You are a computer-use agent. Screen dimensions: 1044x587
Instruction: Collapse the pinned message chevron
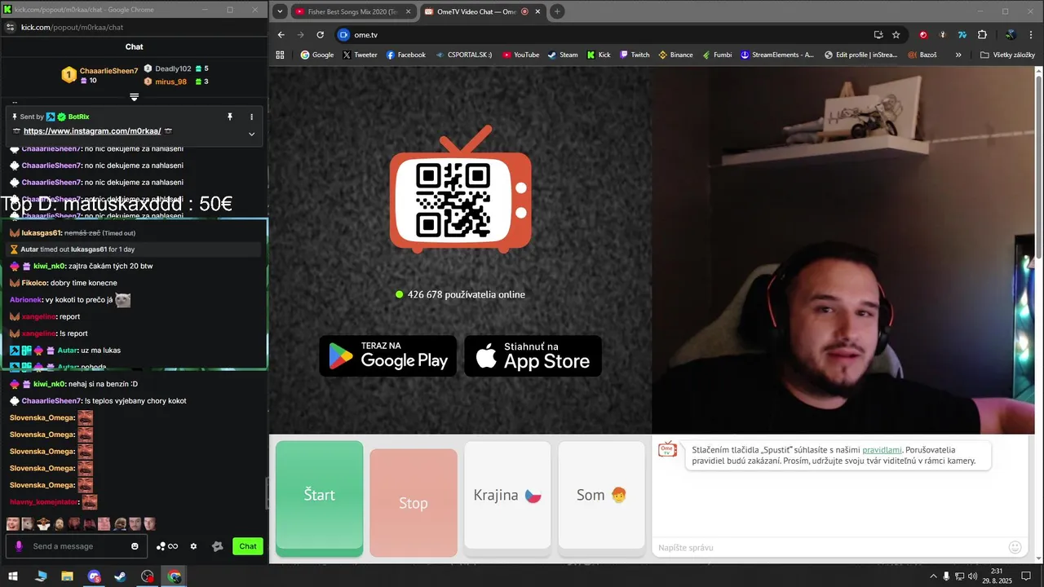pyautogui.click(x=251, y=134)
